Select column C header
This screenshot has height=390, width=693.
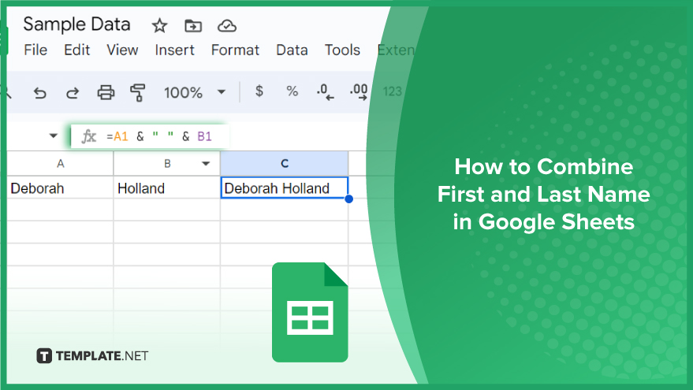click(x=284, y=163)
